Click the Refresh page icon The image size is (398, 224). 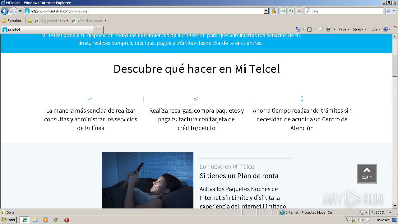tap(291, 11)
